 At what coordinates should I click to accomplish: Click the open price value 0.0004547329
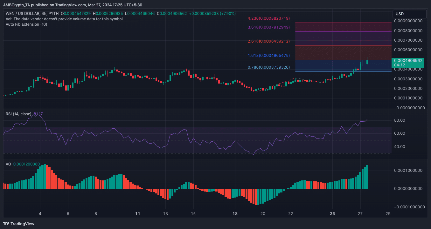coord(77,14)
